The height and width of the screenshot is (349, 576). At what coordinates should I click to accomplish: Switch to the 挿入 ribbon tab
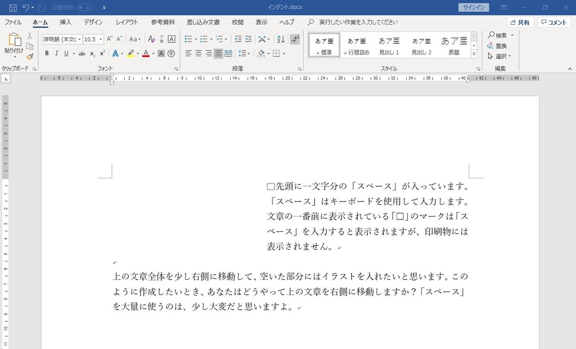pos(65,22)
